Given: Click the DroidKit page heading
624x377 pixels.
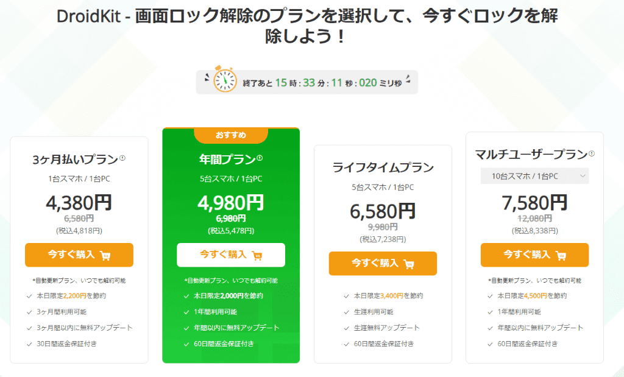Looking at the screenshot, I should coord(307,26).
